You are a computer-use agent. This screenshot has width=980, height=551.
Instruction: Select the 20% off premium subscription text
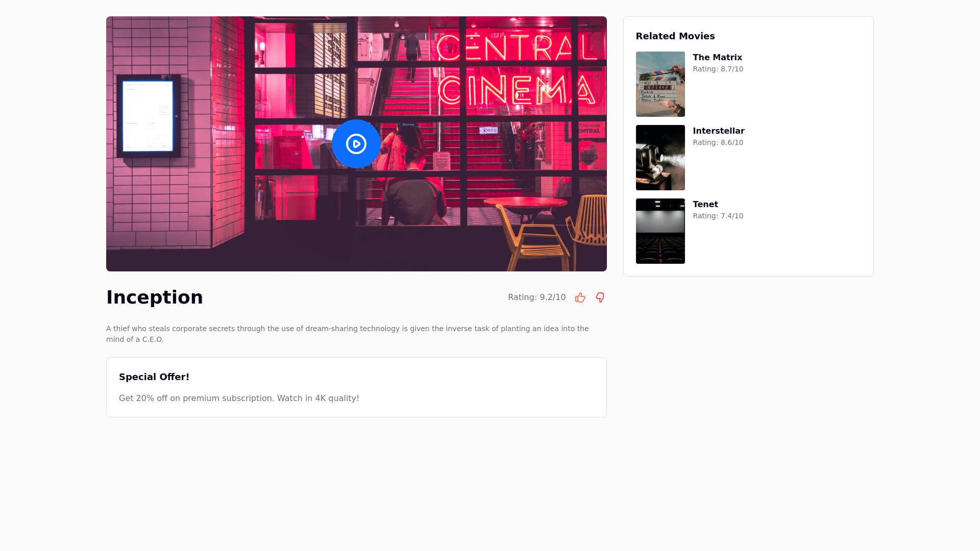(239, 398)
